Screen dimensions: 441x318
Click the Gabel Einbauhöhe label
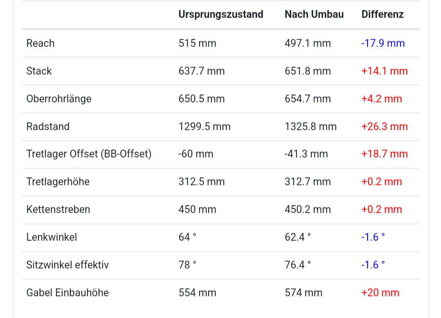(67, 293)
